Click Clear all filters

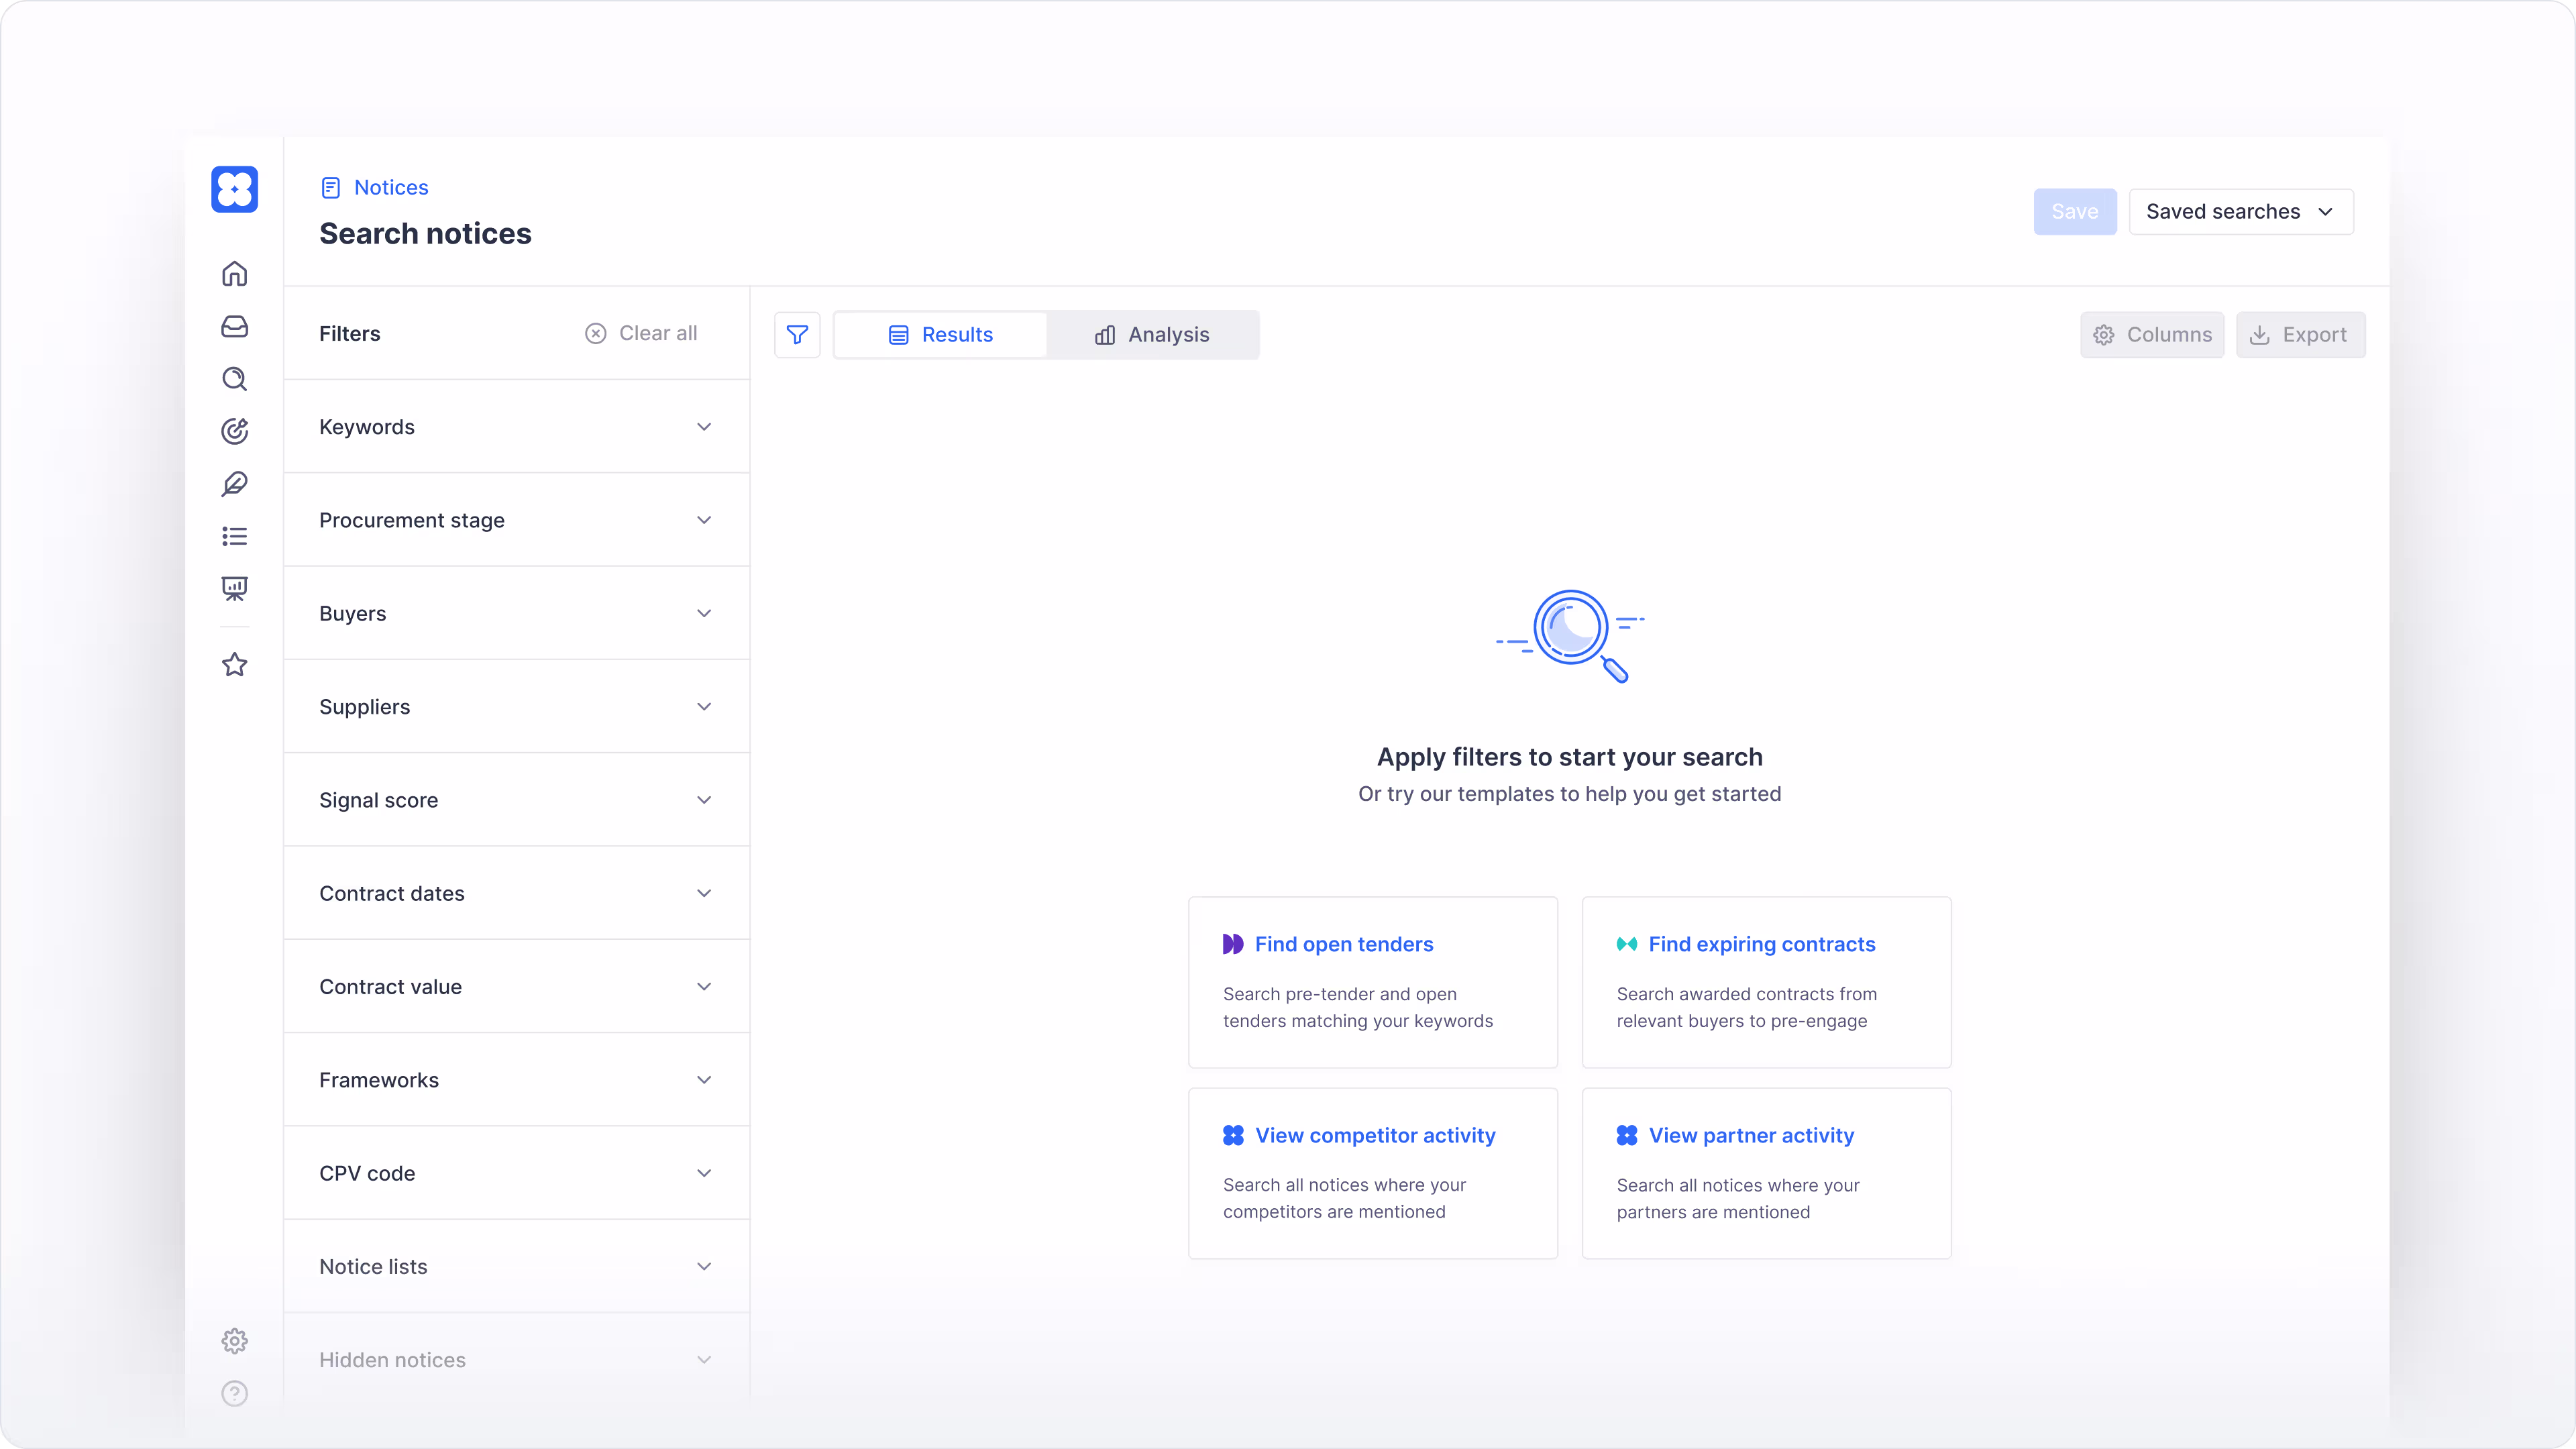click(641, 334)
